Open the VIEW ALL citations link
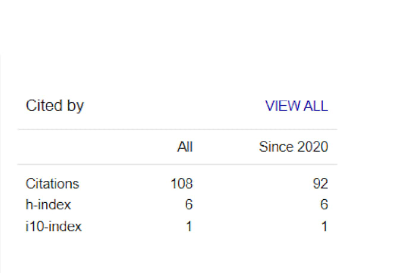404x273 pixels. (296, 106)
